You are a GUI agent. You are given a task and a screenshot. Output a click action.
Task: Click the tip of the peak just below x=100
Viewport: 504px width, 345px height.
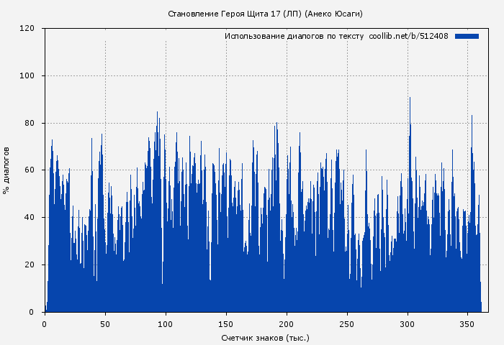(157, 113)
